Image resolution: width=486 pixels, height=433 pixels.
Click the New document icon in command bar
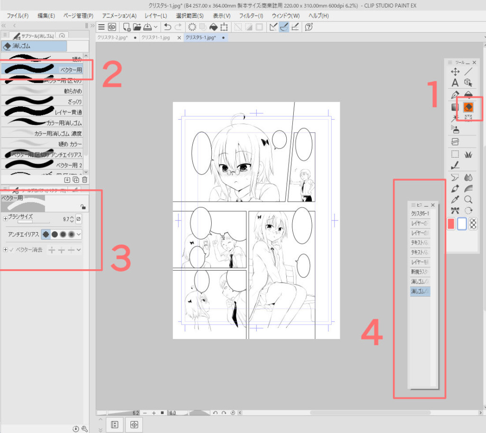click(x=126, y=27)
